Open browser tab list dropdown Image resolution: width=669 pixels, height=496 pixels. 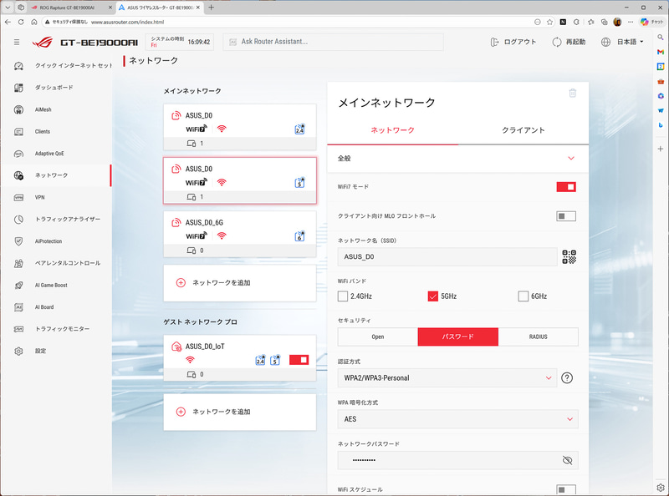(x=8, y=8)
